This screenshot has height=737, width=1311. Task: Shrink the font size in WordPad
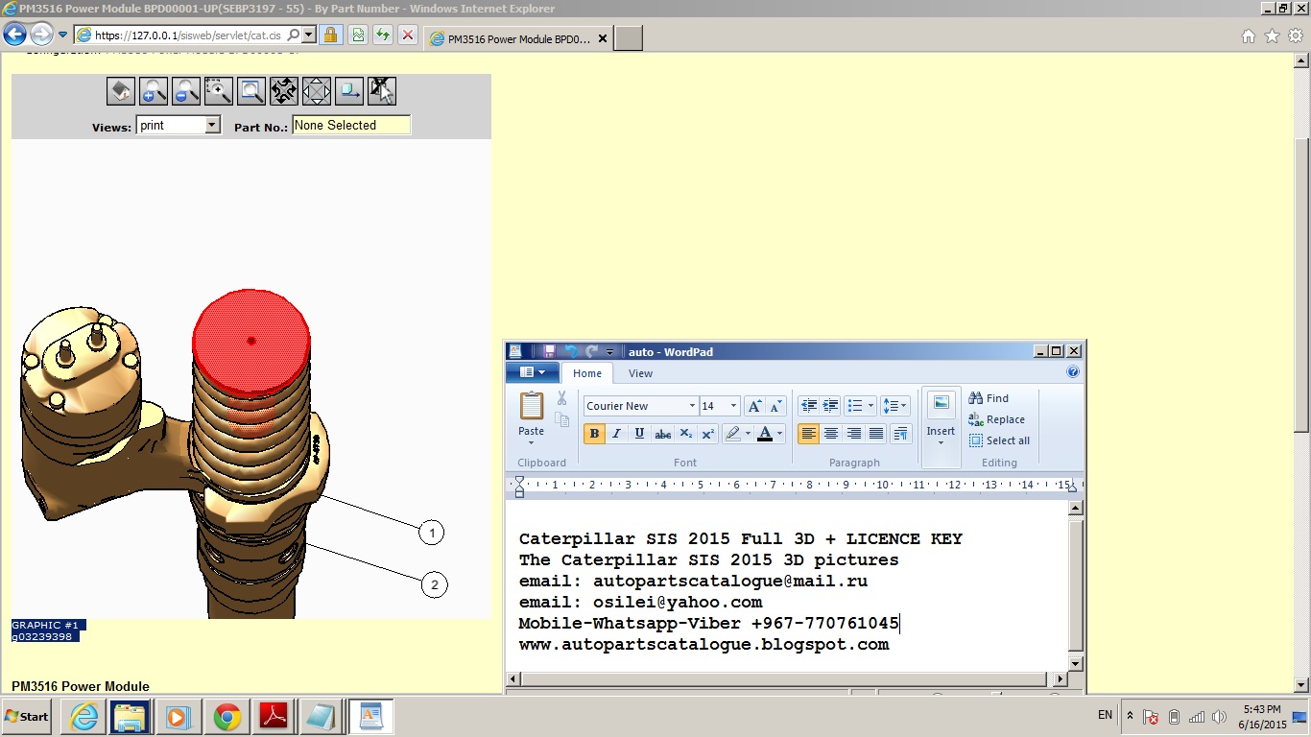coord(775,406)
